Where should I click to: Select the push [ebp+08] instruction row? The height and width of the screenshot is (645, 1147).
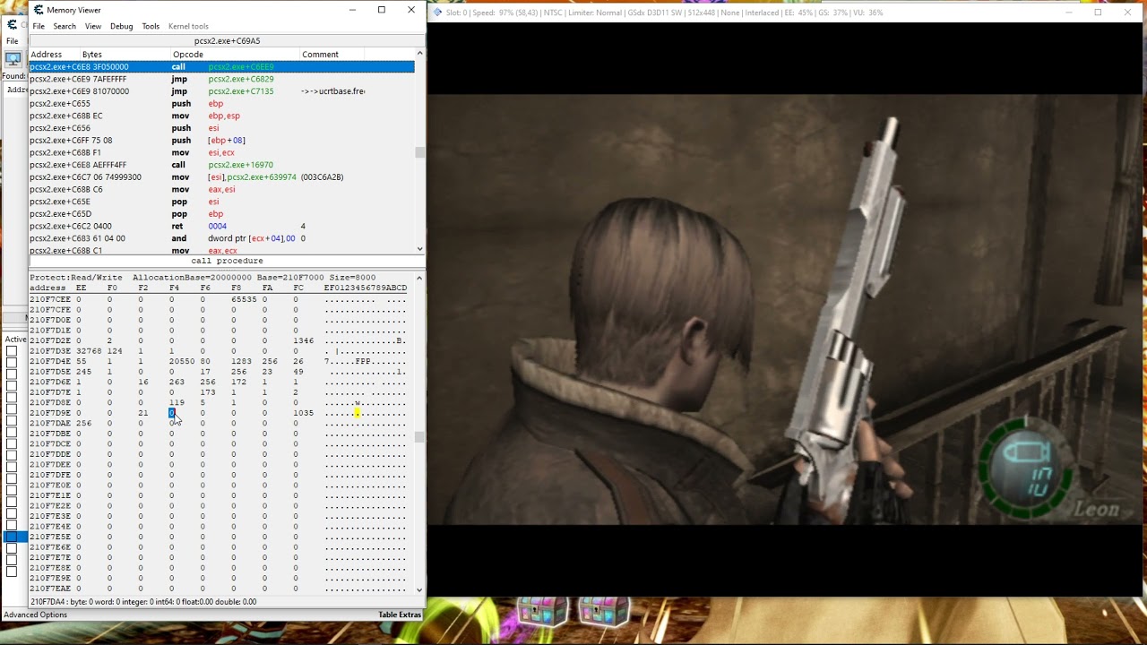[221, 141]
